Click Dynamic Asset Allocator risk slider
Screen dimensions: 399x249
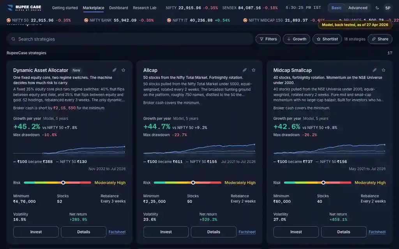(x=58, y=183)
